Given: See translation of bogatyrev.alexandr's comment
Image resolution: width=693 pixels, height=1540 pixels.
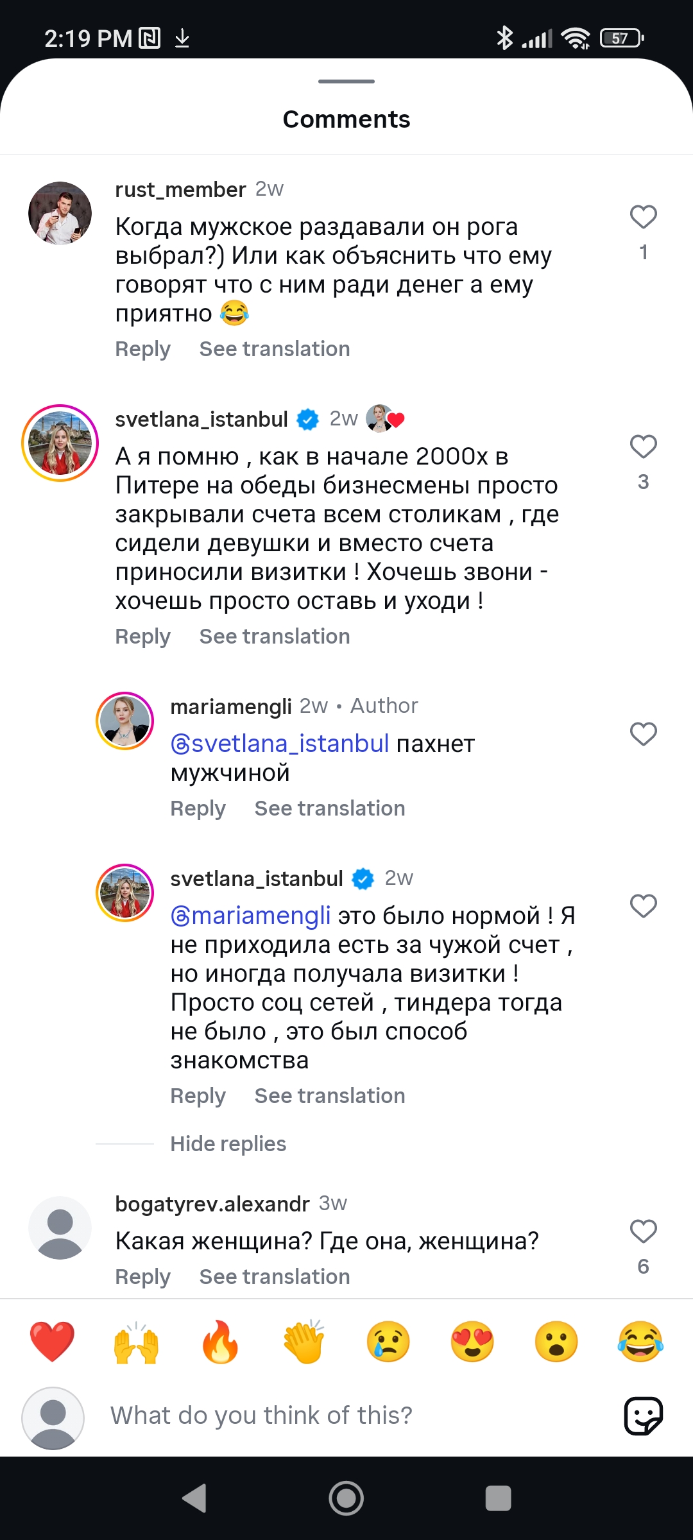Looking at the screenshot, I should point(275,1277).
